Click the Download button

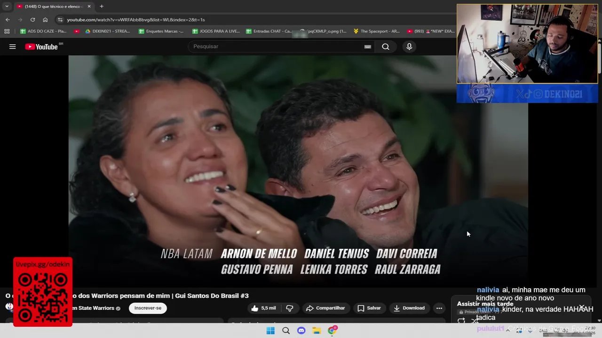coord(409,308)
